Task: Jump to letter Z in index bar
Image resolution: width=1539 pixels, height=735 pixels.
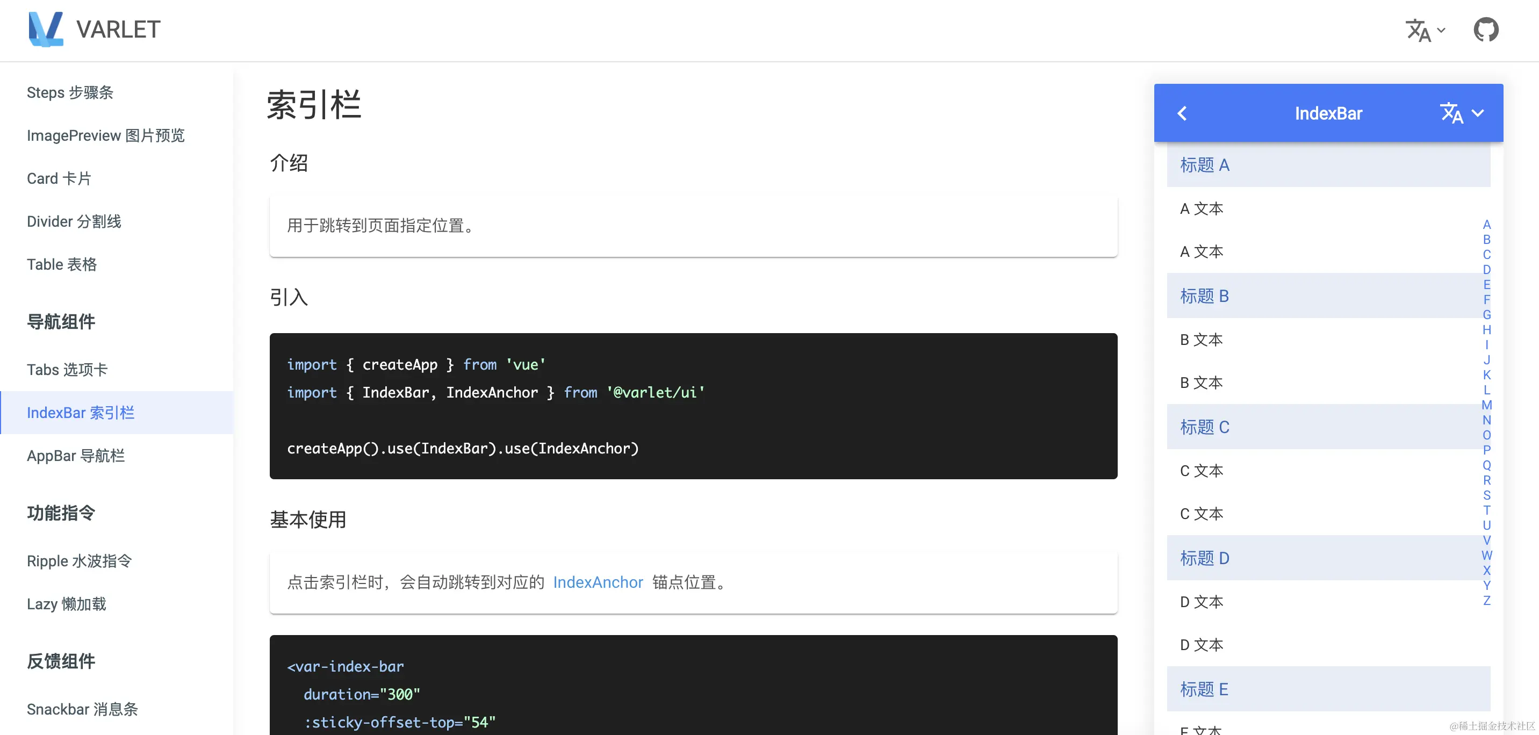Action: point(1486,601)
